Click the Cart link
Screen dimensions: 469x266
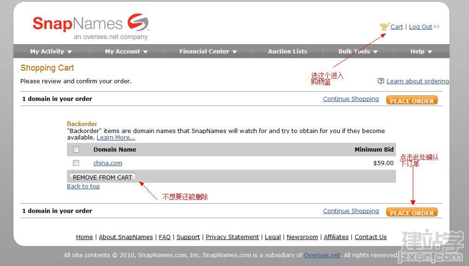[396, 27]
